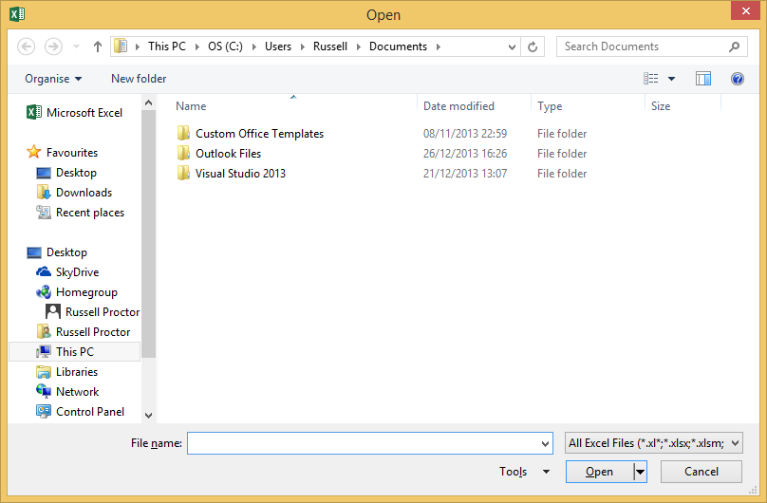
Task: Select This PC in navigation pane
Action: (74, 352)
